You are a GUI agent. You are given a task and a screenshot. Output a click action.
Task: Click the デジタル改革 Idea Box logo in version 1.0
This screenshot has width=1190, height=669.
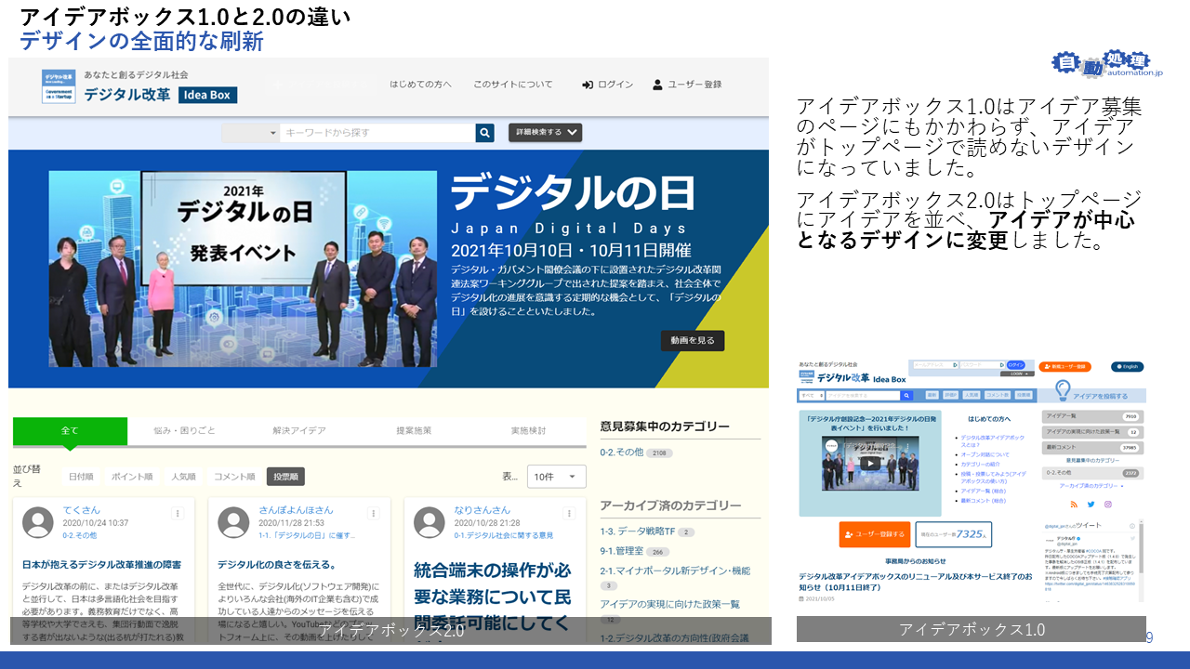[851, 377]
